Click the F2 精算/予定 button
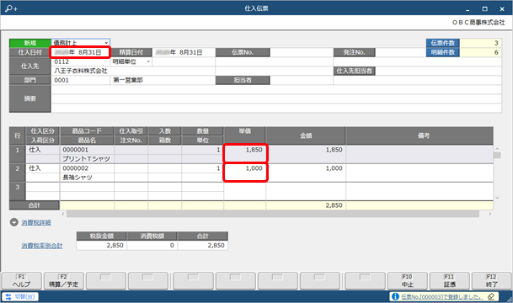 tap(63, 281)
